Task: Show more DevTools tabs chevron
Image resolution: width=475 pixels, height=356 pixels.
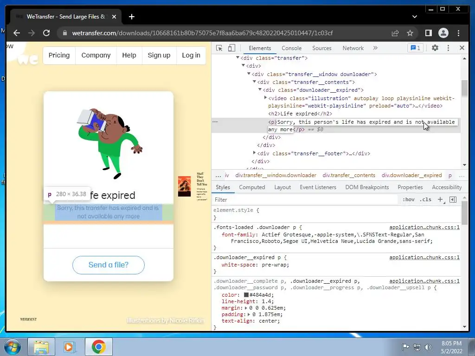Action: tap(375, 48)
